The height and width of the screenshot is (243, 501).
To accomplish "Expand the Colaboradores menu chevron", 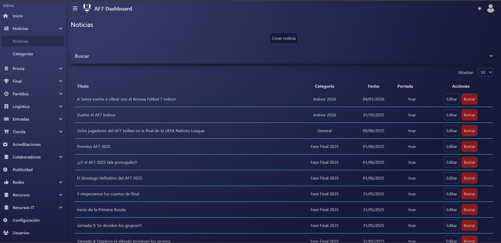I will click(x=61, y=157).
